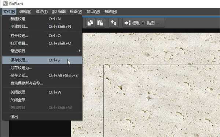
Task: Open the 帮助(H) menu
Action: point(111,12)
